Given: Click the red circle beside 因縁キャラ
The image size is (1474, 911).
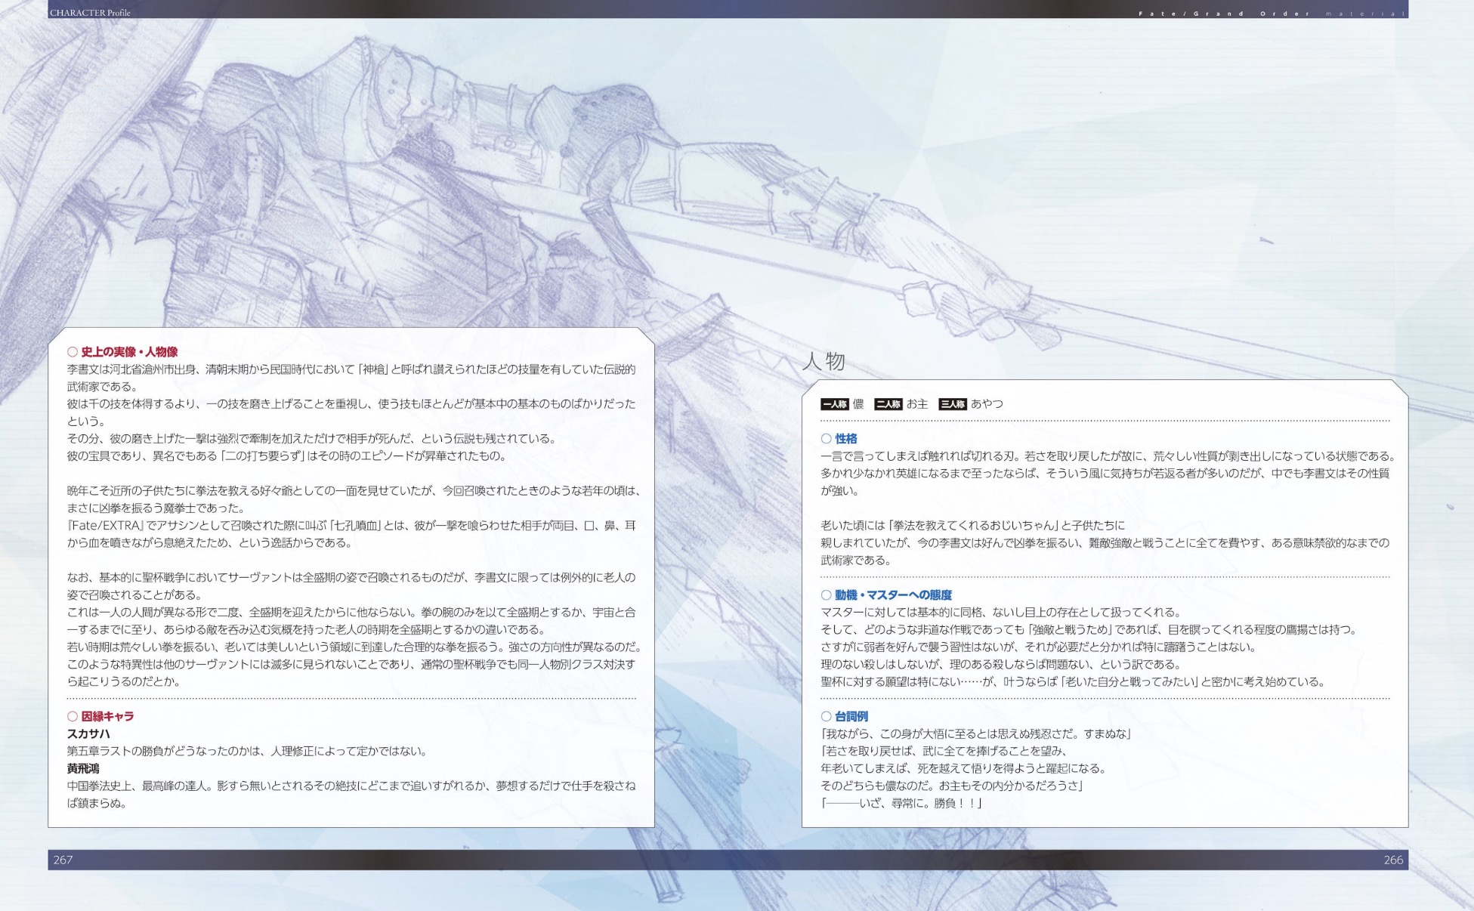Looking at the screenshot, I should 73,716.
